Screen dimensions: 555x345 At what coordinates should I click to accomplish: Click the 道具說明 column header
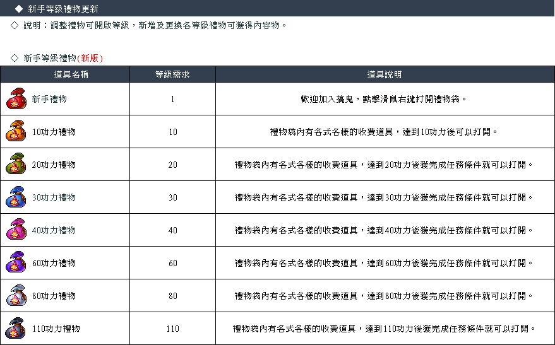(x=385, y=74)
